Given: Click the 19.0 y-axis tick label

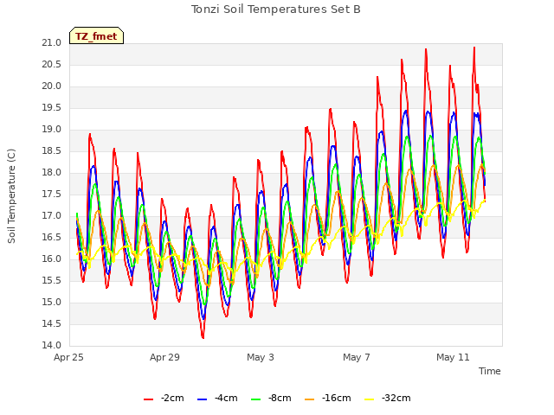Looking at the screenshot, I should [52, 130].
